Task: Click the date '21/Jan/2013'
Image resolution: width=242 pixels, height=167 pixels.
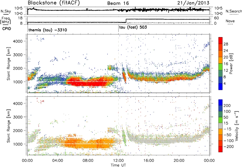Action: (193, 3)
